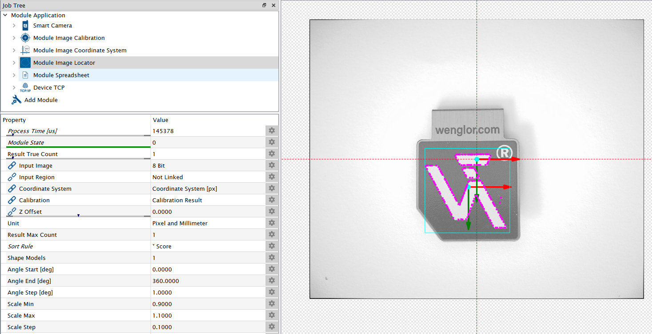Viewport: 652px width, 334px height.
Task: Select Module Image Calibration in the tree
Action: click(x=69, y=38)
